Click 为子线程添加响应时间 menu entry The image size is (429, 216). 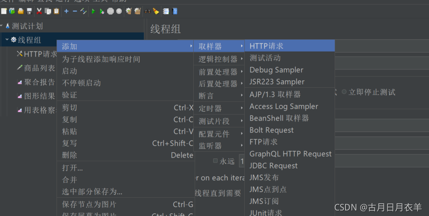pos(125,59)
